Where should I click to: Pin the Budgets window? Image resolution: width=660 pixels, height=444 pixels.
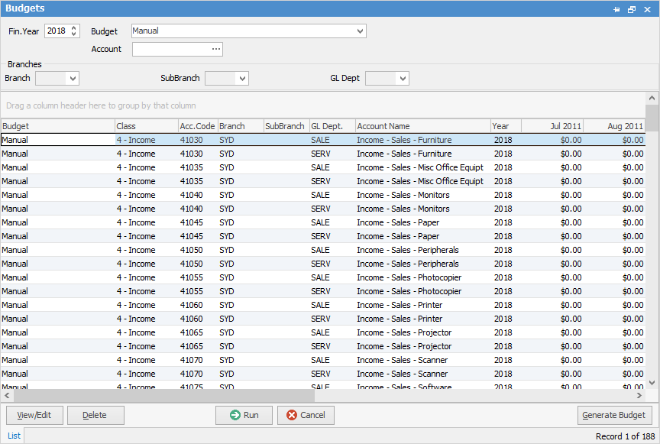617,9
